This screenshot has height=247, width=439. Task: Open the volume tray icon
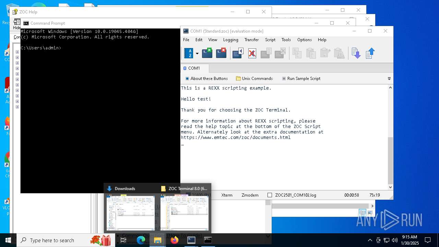[395, 240]
